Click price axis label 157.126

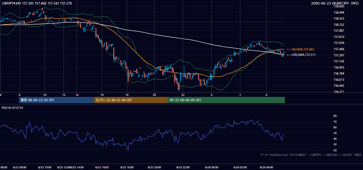pyautogui.click(x=339, y=61)
